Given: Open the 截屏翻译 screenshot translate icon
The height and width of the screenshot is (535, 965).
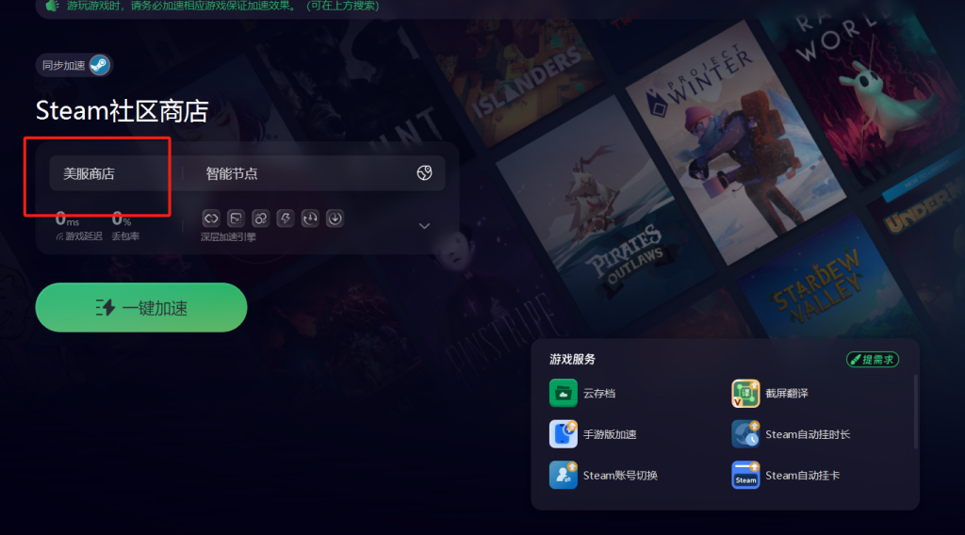Looking at the screenshot, I should (x=745, y=393).
